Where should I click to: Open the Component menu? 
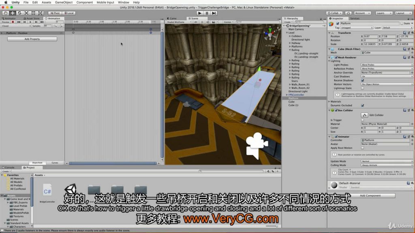[85, 2]
